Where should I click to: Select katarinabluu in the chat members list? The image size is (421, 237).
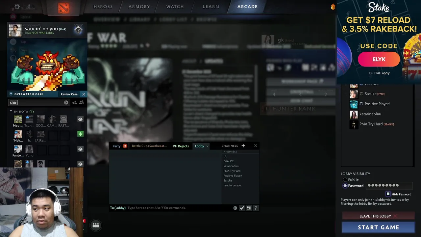coord(231,166)
